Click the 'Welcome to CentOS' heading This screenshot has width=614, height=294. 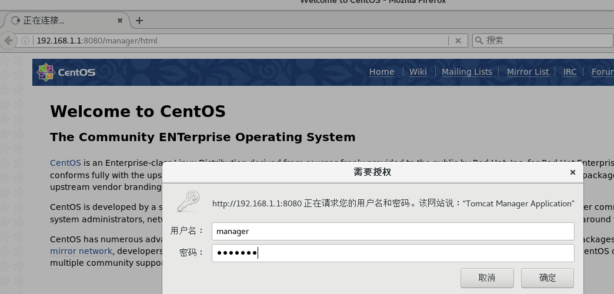click(138, 112)
